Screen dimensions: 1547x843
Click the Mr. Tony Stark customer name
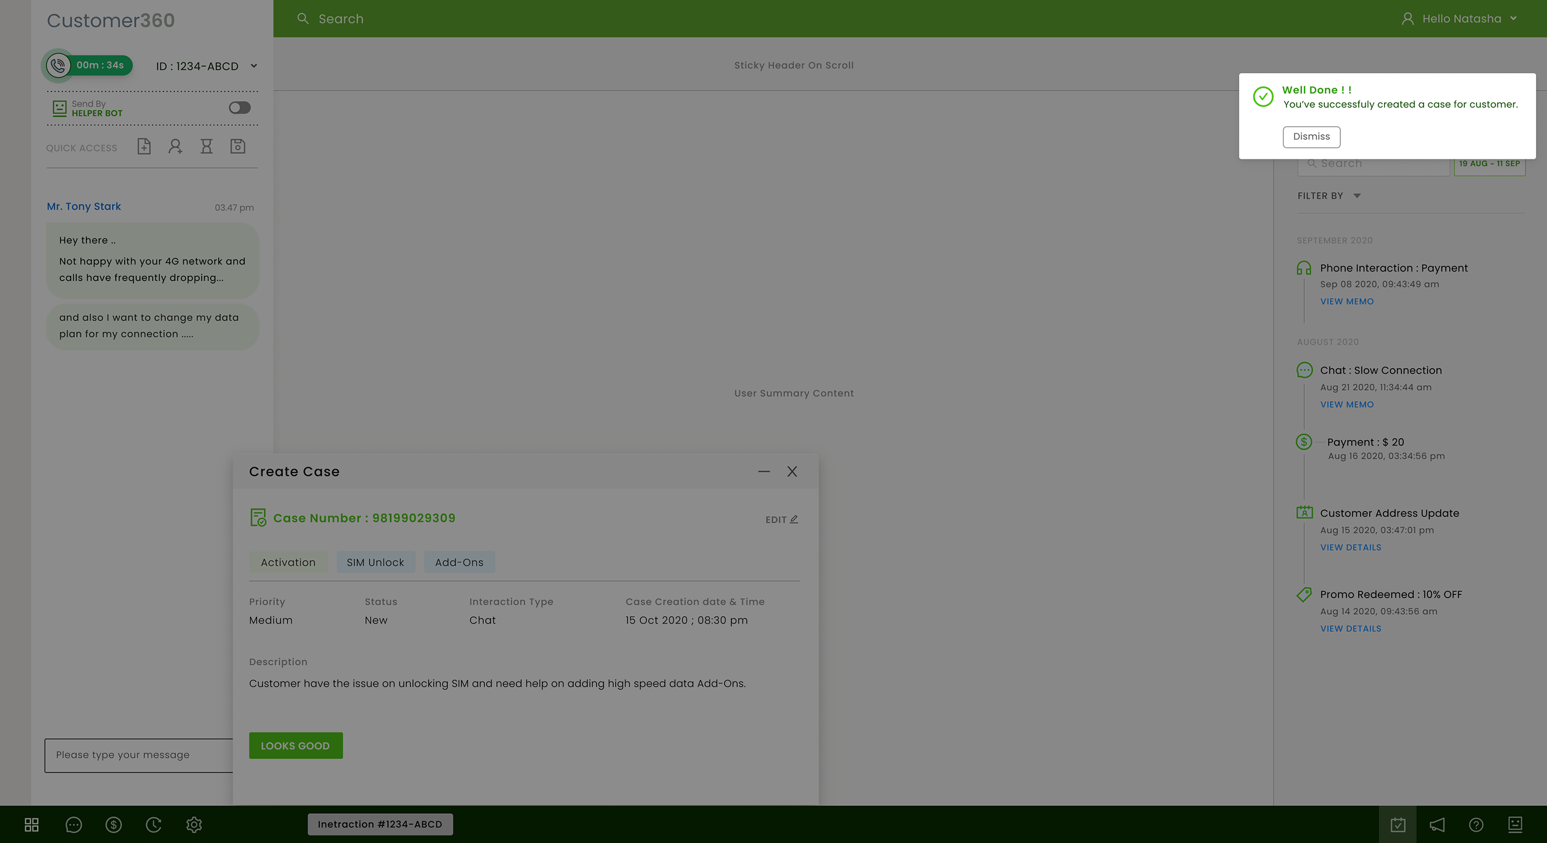84,207
